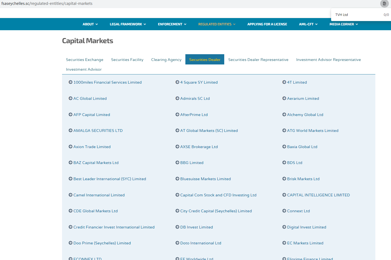Open DB Invest Limited link

(196, 227)
